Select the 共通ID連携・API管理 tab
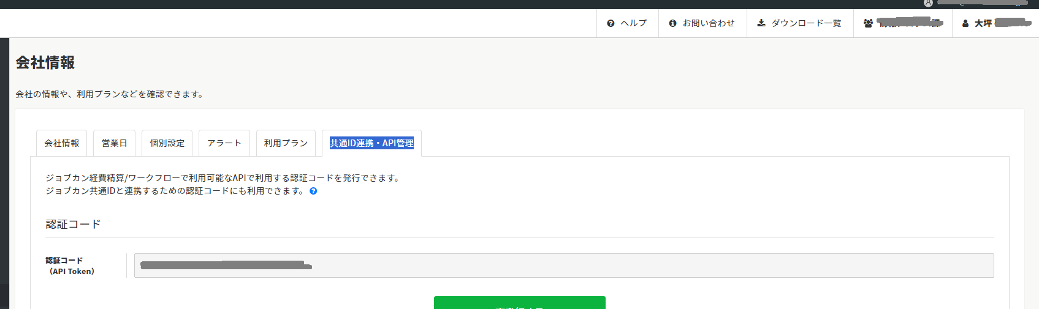The width and height of the screenshot is (1039, 309). point(371,143)
